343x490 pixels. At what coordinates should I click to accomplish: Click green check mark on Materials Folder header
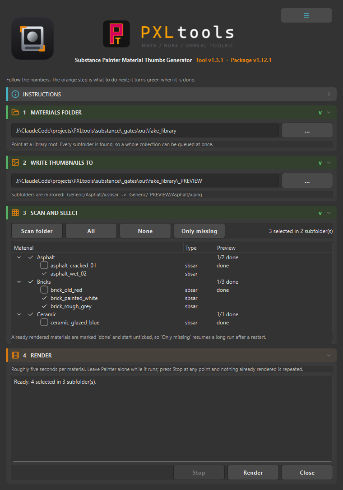(x=320, y=113)
